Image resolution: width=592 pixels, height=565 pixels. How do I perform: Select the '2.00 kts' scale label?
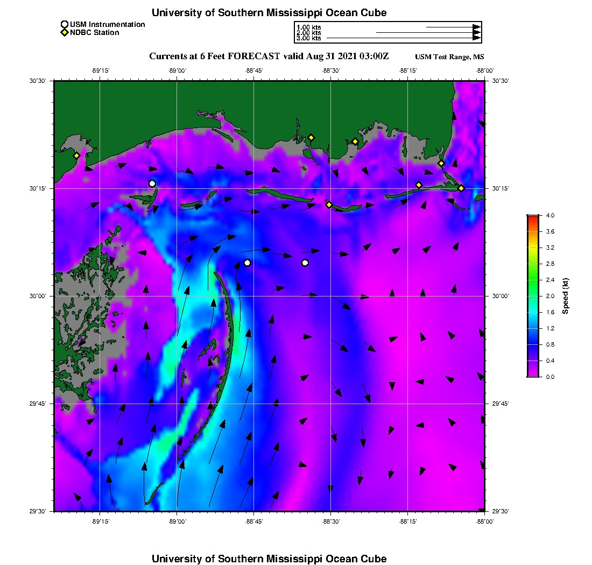click(x=308, y=32)
